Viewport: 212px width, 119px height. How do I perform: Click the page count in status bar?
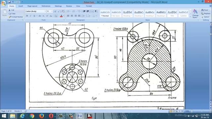[6, 111]
